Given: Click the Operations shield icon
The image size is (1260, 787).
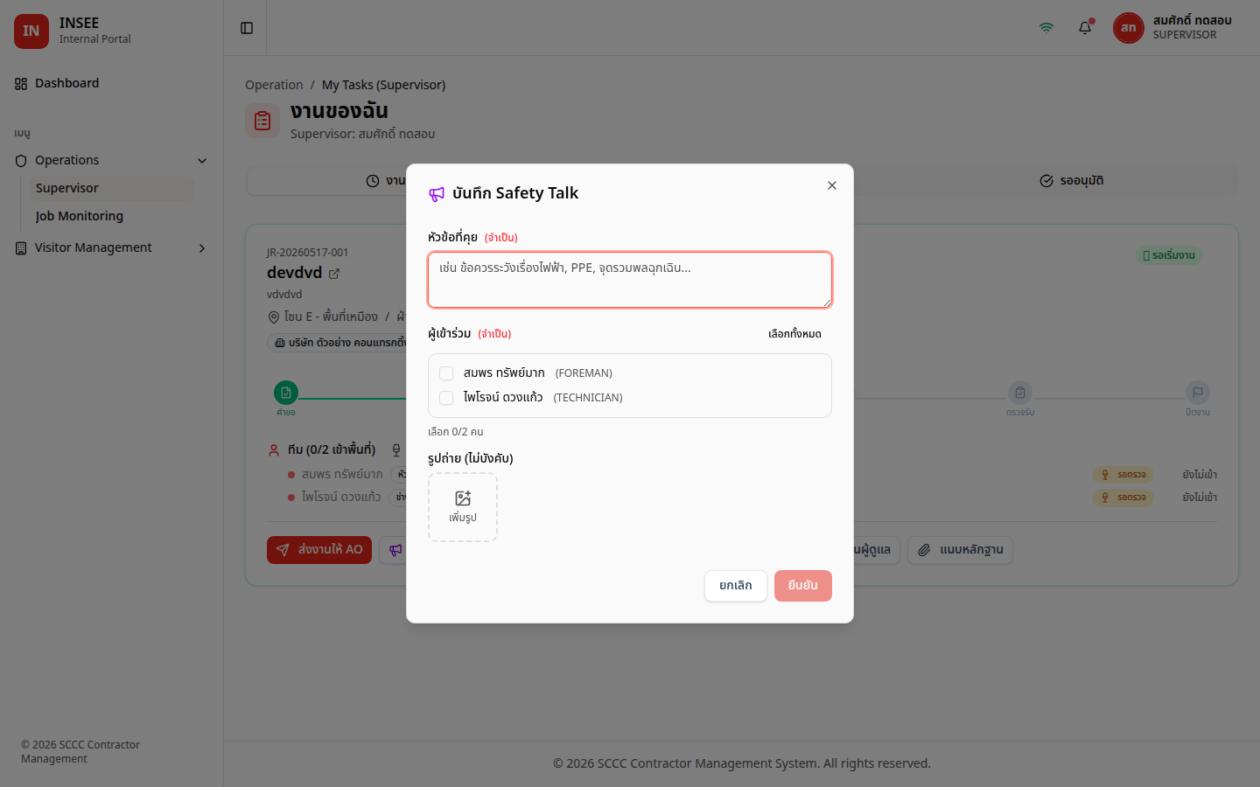Looking at the screenshot, I should pos(21,161).
